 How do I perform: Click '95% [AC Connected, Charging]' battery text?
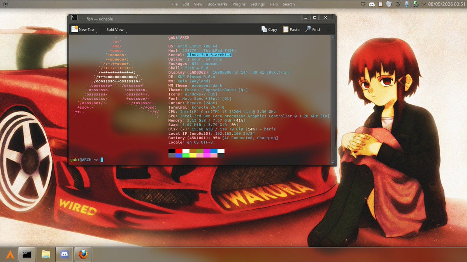[x=246, y=138]
